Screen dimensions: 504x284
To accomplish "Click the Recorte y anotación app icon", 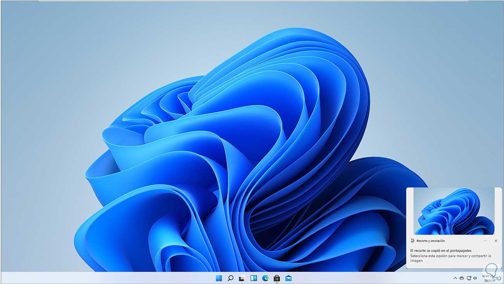I will tap(413, 241).
